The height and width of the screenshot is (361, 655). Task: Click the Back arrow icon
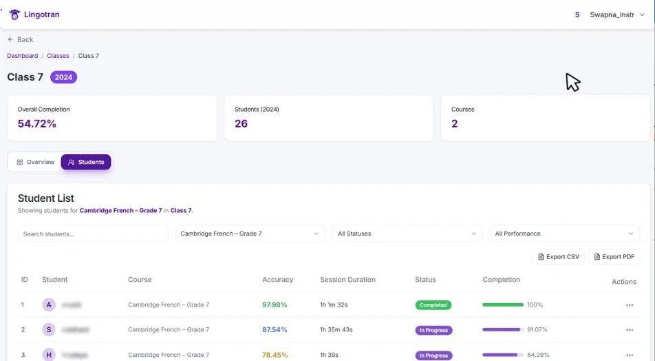[10, 40]
